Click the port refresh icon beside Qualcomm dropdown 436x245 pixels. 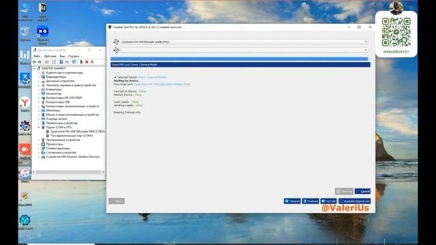pyautogui.click(x=116, y=42)
